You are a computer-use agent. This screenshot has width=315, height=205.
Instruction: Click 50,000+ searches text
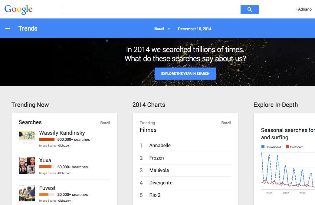[x=73, y=167]
